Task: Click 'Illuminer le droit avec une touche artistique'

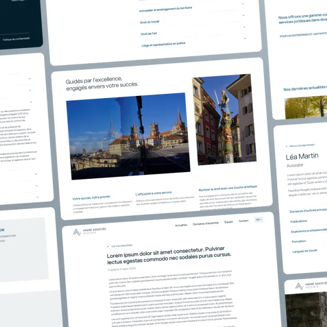Action: pyautogui.click(x=228, y=188)
